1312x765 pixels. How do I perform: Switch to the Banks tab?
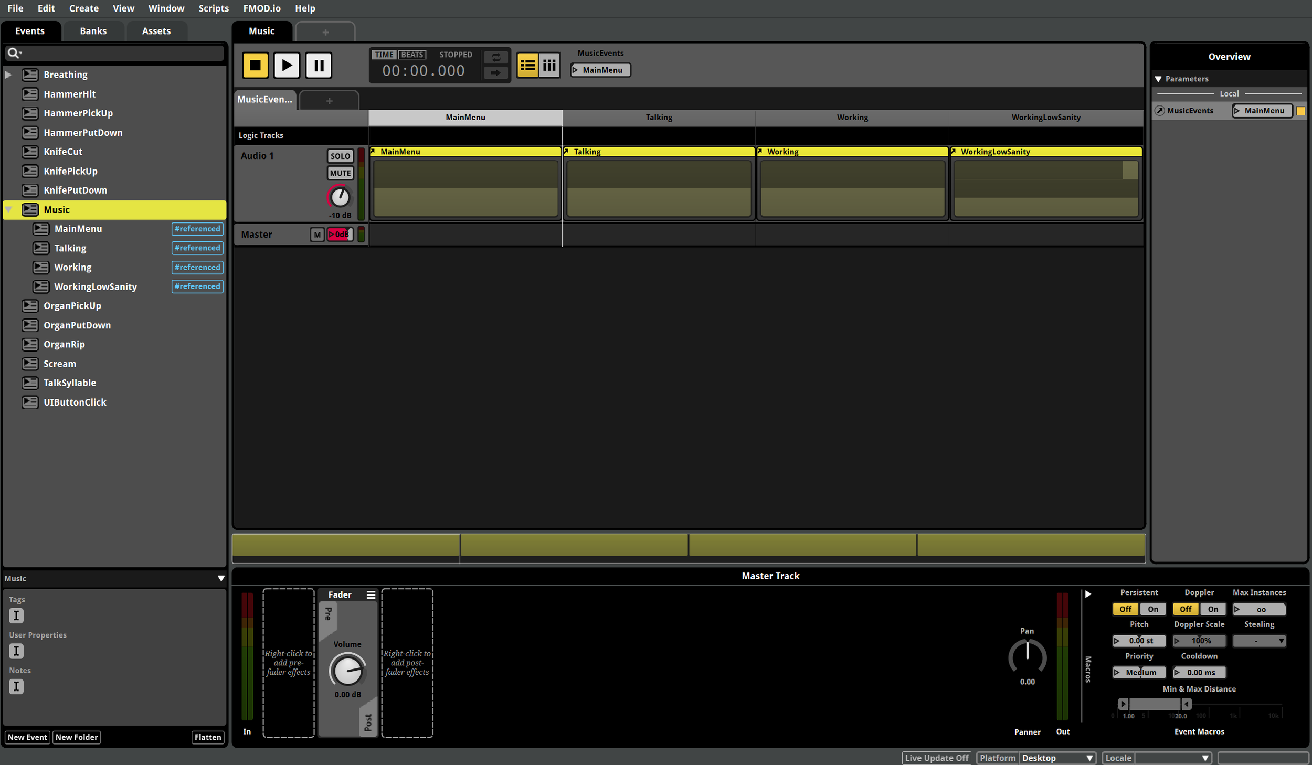pos(93,31)
